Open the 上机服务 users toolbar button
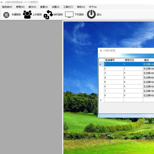Viewport: 154px width, 154px height. point(32,14)
